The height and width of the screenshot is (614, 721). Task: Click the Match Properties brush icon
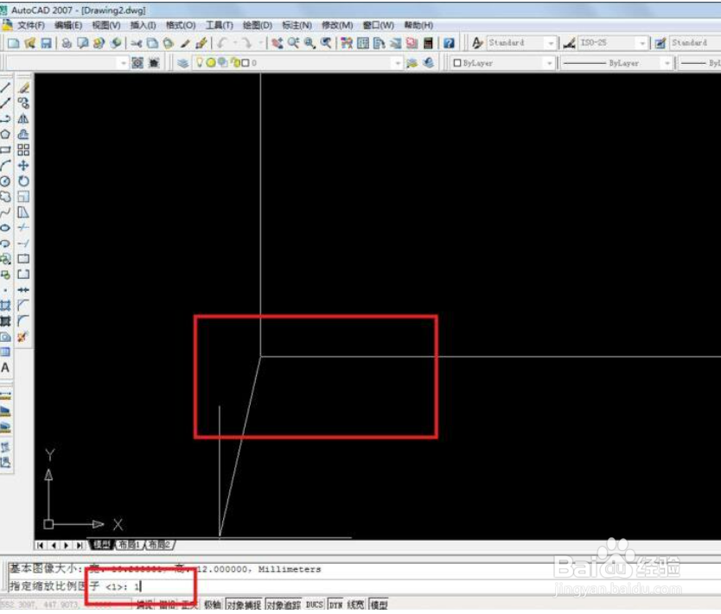click(185, 43)
